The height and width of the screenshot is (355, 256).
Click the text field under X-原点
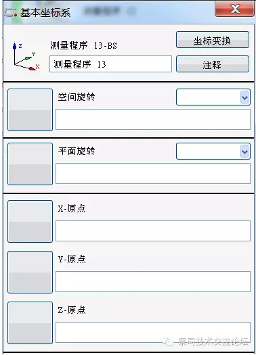153,231
